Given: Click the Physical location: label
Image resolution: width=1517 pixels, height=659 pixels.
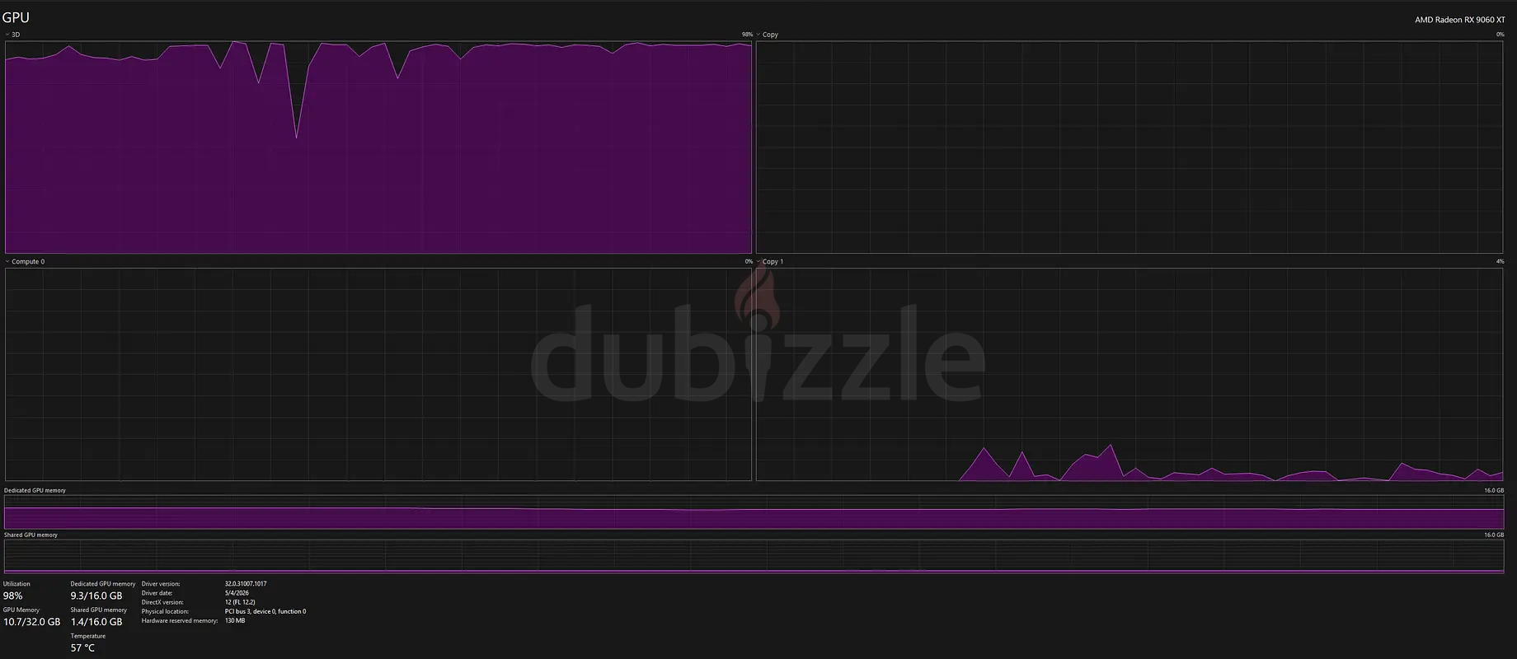Looking at the screenshot, I should pos(165,611).
